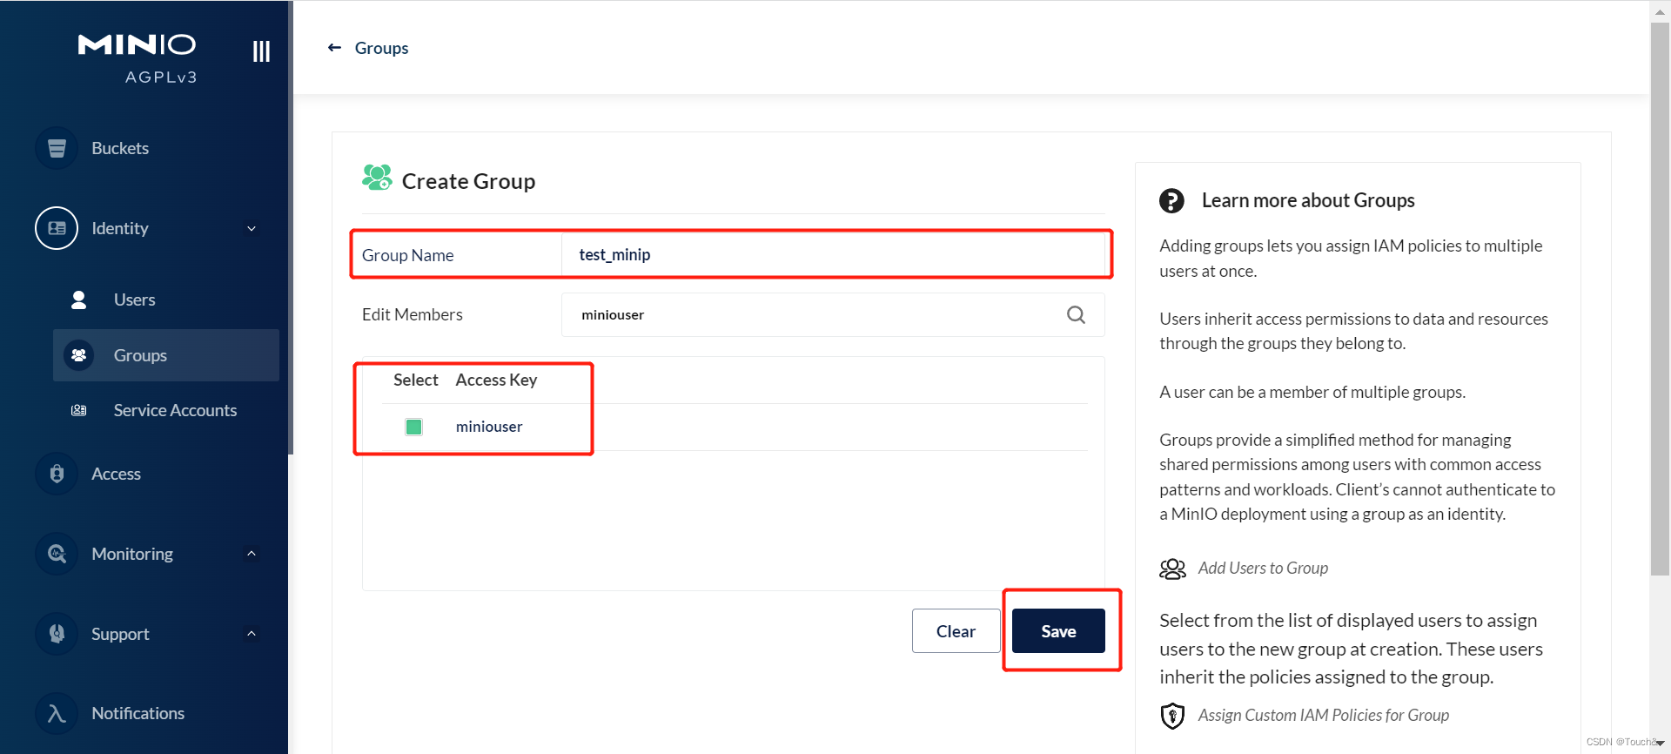This screenshot has height=754, width=1671.
Task: Click the Access shield icon
Action: click(x=57, y=474)
